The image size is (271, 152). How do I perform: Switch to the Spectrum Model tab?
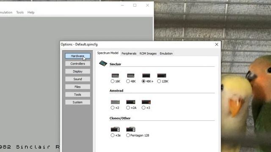click(108, 53)
